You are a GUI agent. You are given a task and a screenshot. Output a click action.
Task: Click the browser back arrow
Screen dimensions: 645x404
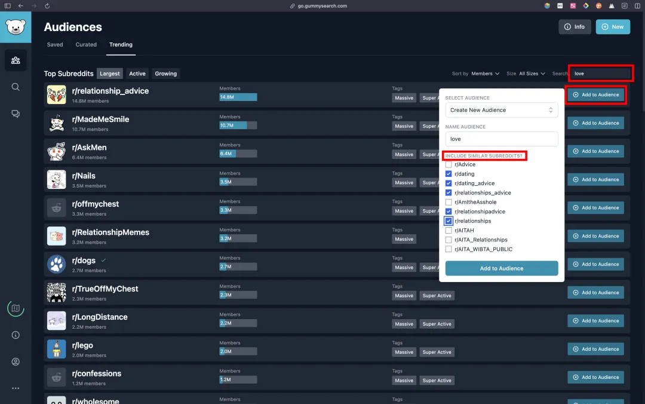(20, 6)
